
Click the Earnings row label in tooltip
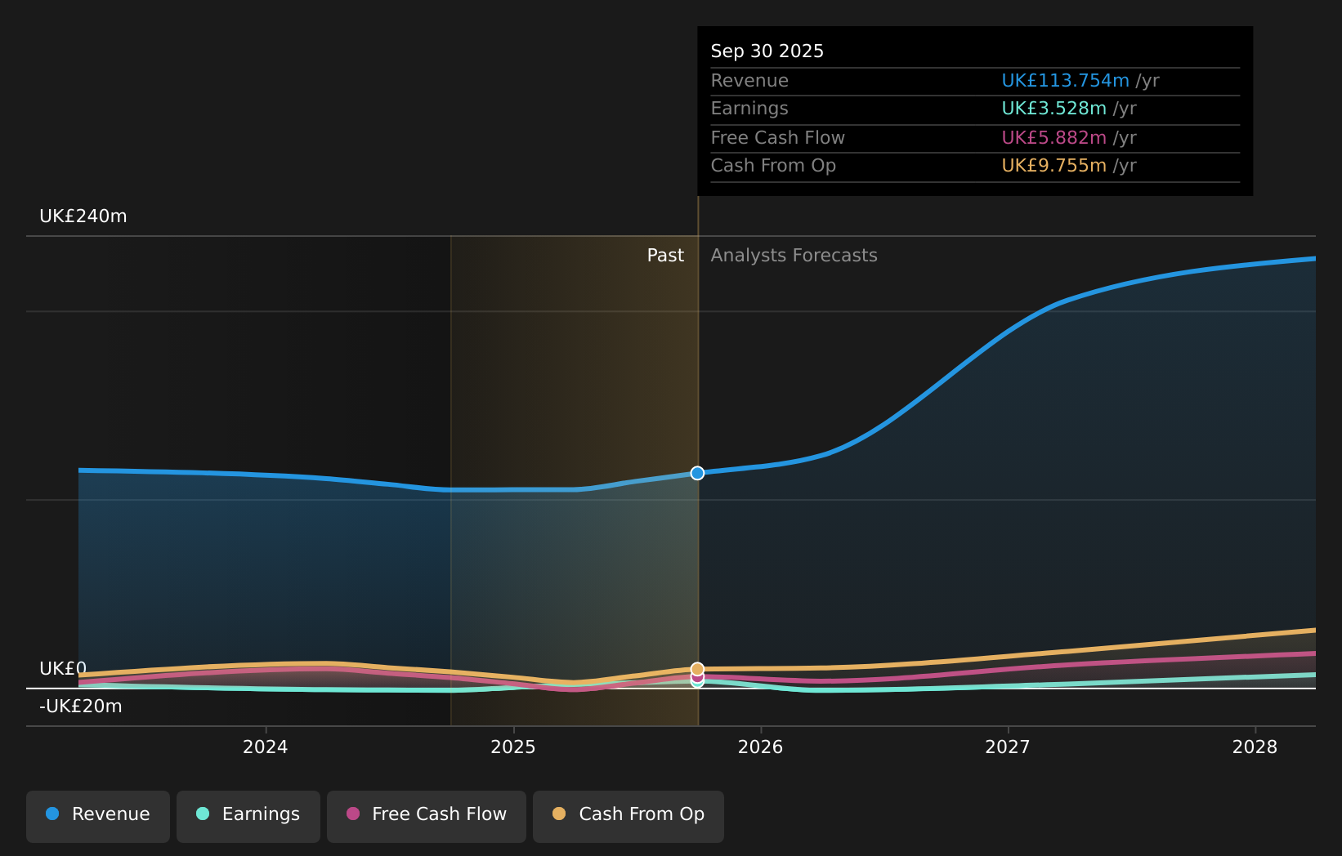749,109
